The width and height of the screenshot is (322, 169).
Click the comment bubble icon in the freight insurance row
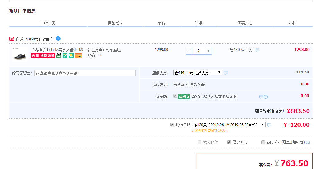tap(261, 97)
